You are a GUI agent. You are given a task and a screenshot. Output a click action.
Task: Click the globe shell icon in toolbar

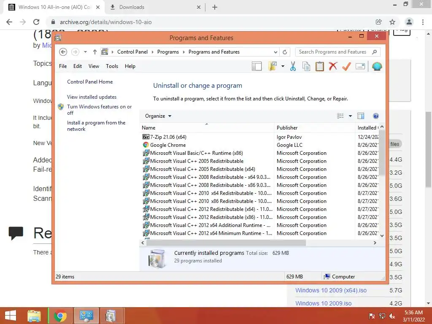tap(377, 66)
